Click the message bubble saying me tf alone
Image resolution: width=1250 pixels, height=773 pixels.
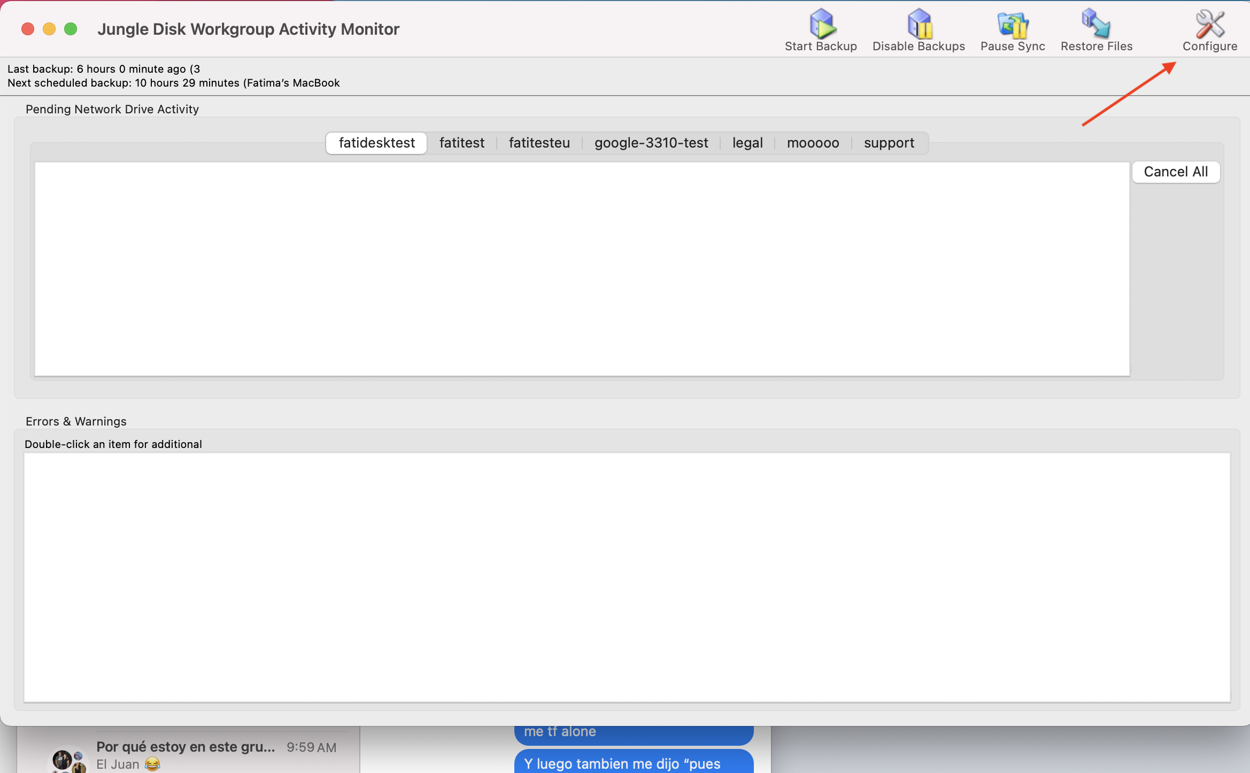point(633,732)
